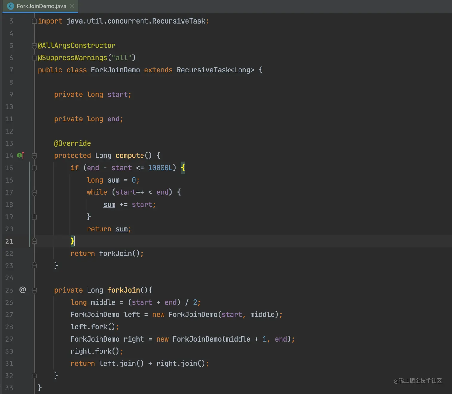Click line number 28 in the gutter

pos(9,327)
